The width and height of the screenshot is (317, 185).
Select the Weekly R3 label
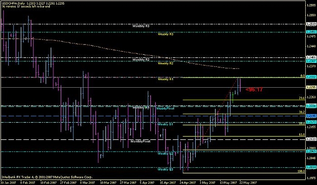[165, 34]
